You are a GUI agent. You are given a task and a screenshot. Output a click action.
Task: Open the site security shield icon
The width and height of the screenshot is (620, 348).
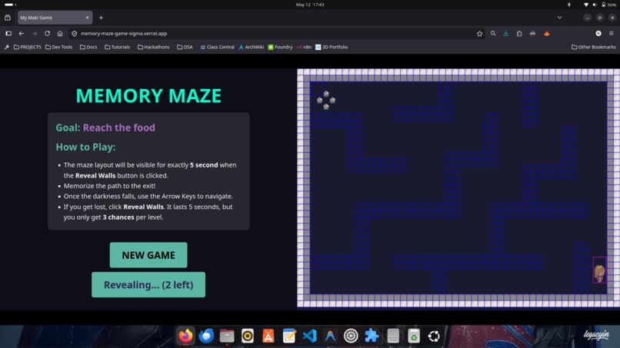pyautogui.click(x=75, y=34)
